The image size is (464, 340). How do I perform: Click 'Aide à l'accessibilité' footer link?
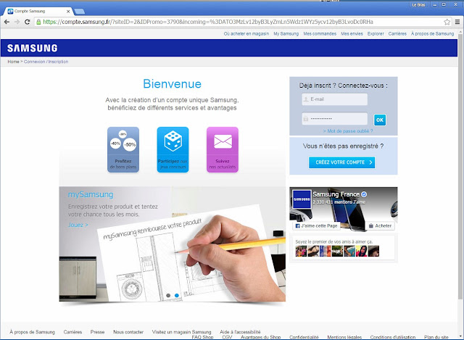pos(240,332)
